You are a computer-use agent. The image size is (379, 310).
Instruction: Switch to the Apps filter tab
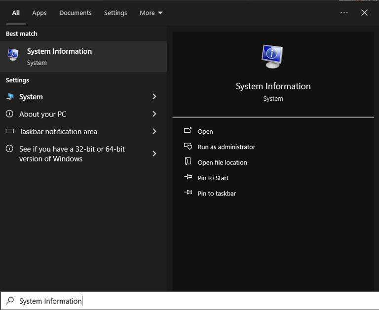[x=39, y=13]
